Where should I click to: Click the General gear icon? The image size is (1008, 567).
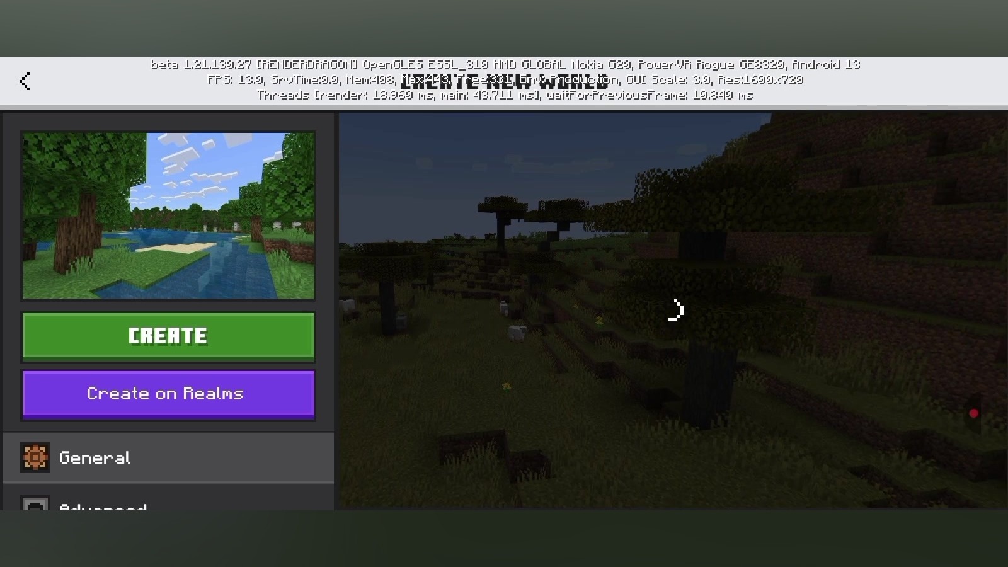[x=35, y=457]
